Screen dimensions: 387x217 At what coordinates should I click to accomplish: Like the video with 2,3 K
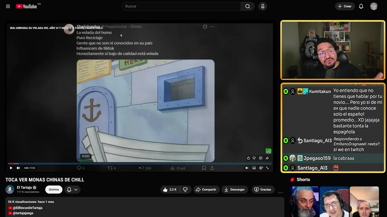click(170, 190)
